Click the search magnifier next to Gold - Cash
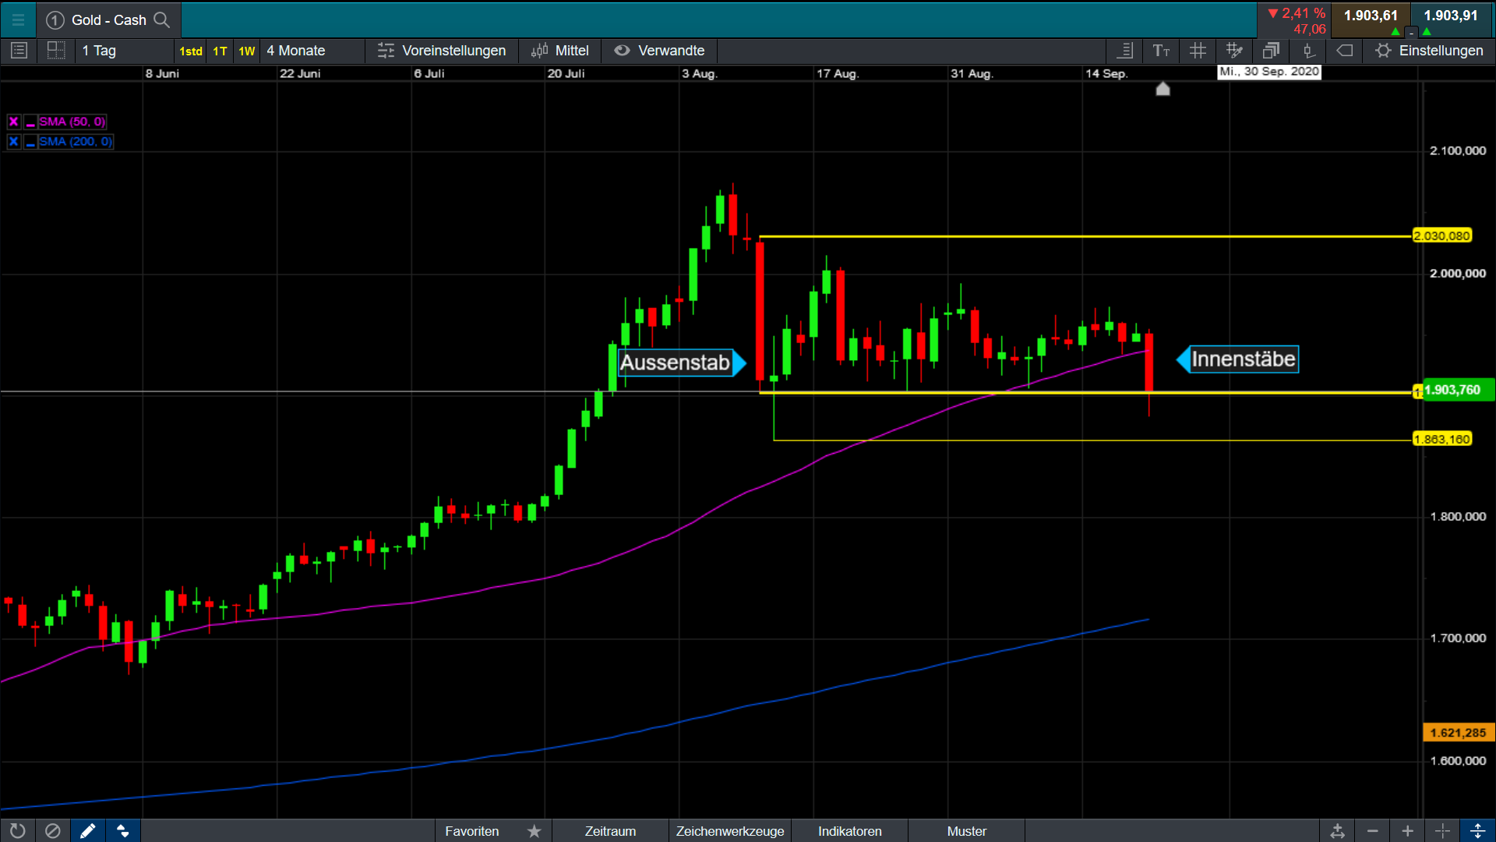 pyautogui.click(x=161, y=19)
